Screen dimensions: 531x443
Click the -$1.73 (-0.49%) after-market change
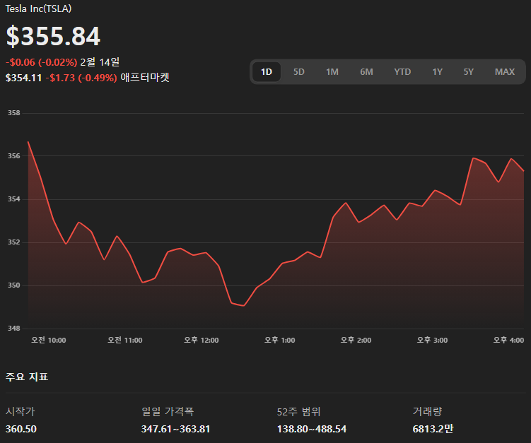point(81,78)
